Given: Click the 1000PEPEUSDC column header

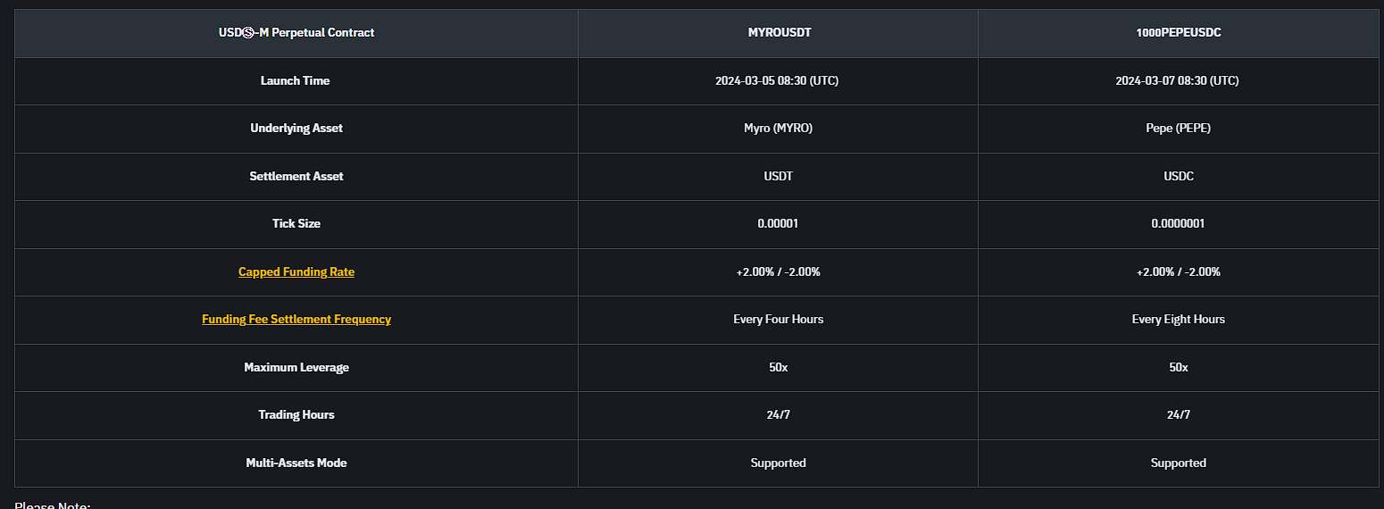Looking at the screenshot, I should pos(1178,33).
